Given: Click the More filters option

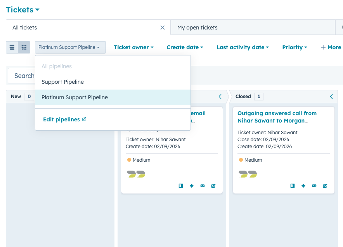Looking at the screenshot, I should (x=331, y=47).
